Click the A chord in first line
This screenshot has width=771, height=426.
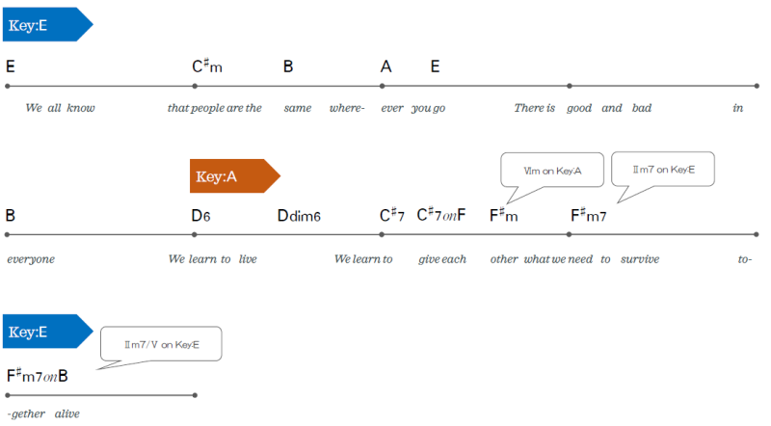tap(386, 67)
